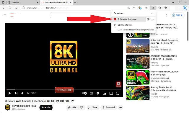Open a new tab with plus button
189x118 pixels.
75,2
